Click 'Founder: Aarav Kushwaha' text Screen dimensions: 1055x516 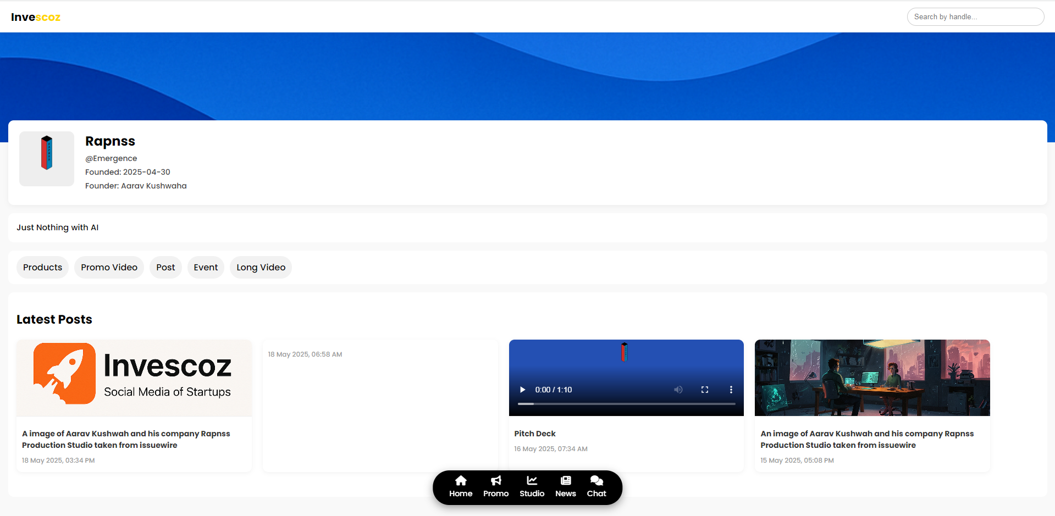[136, 186]
